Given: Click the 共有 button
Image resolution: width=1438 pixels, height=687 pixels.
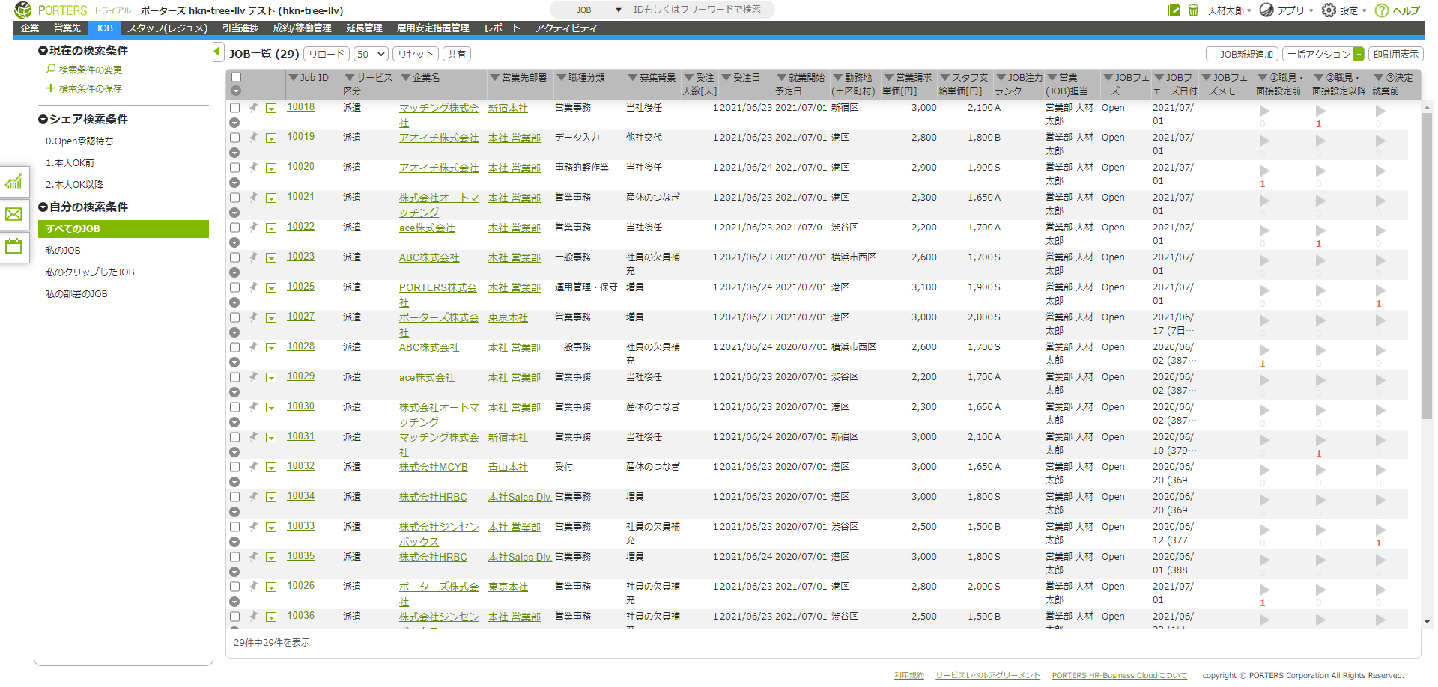Looking at the screenshot, I should [x=457, y=54].
